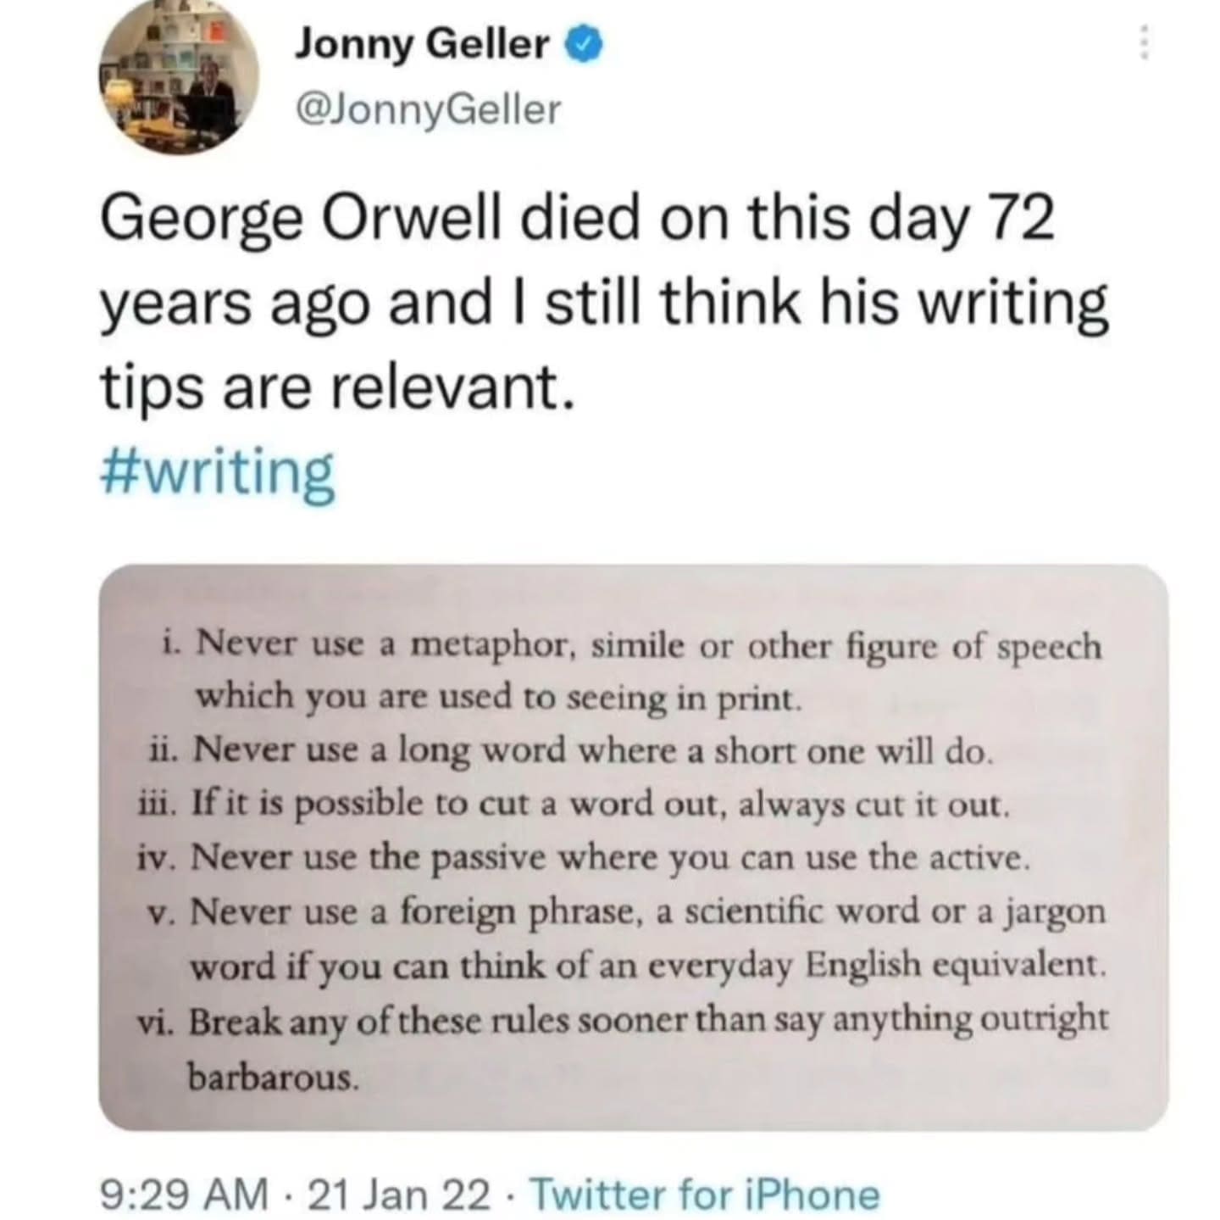Click the @JonnyGeller handle
The image size is (1220, 1220).
point(427,109)
